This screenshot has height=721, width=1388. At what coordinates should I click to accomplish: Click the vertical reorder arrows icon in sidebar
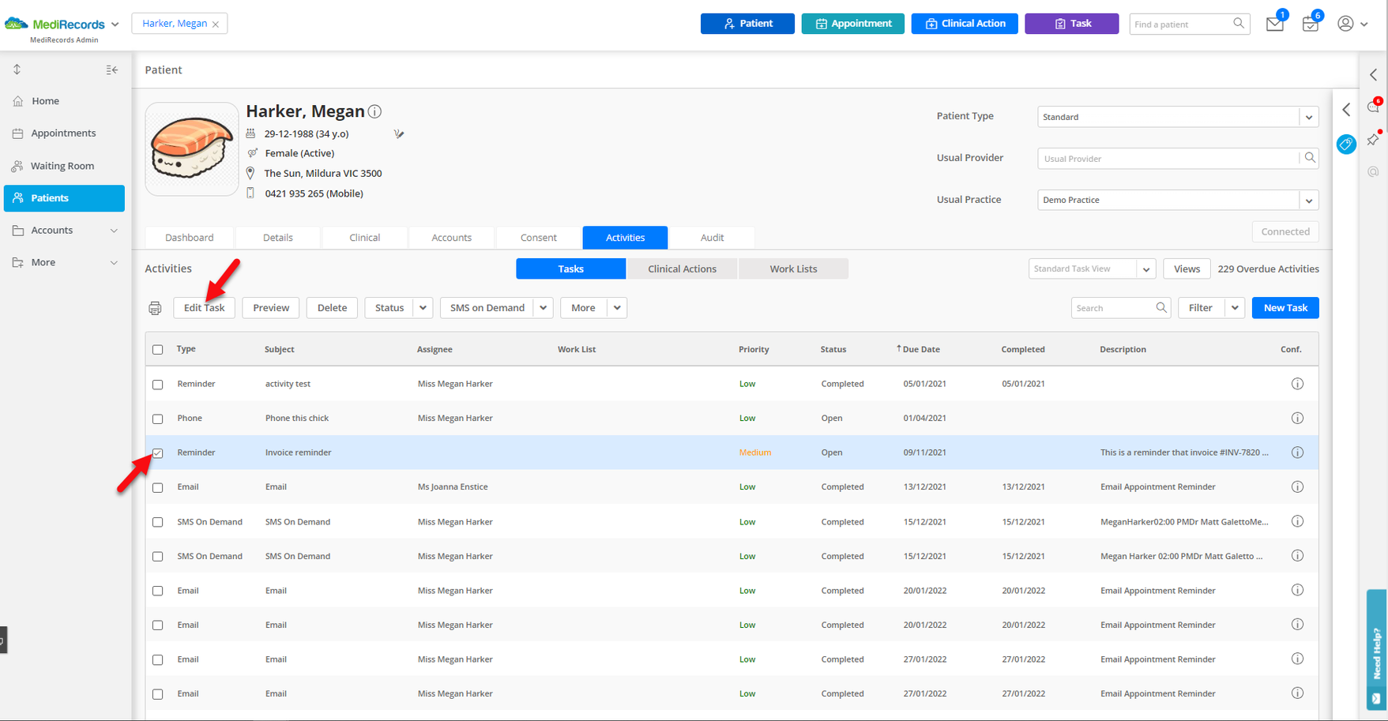[17, 69]
